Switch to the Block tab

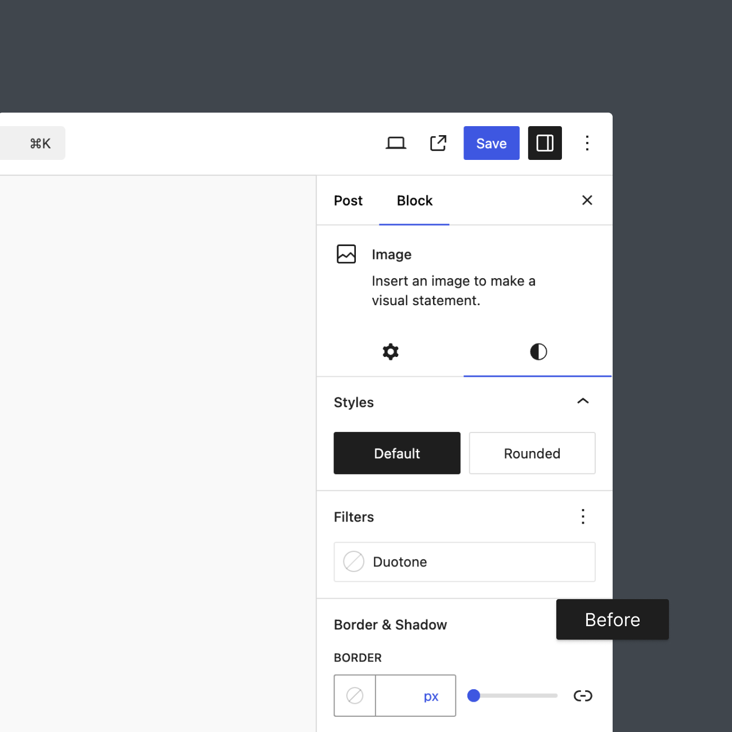pyautogui.click(x=414, y=200)
